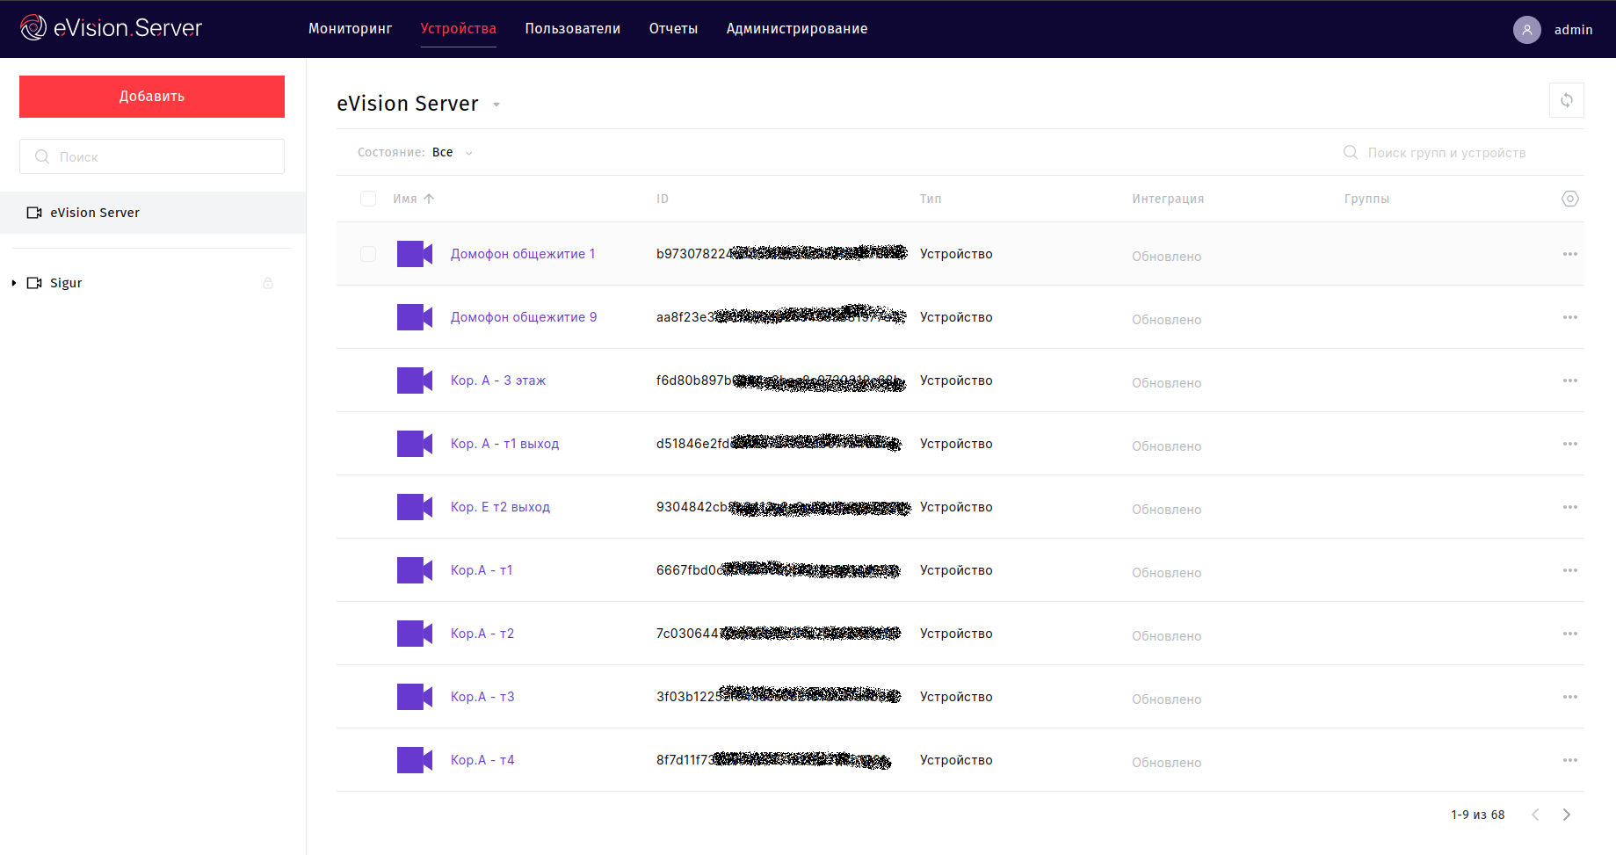This screenshot has height=855, width=1616.
Task: Click the red Добавить button
Action: click(x=152, y=97)
